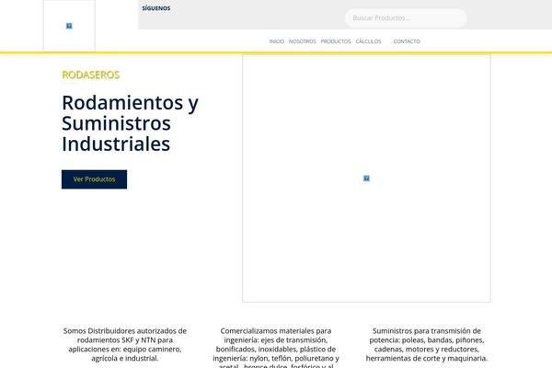
Task: Click the Rodamientos y Suministros Industriales headline
Action: tap(130, 123)
